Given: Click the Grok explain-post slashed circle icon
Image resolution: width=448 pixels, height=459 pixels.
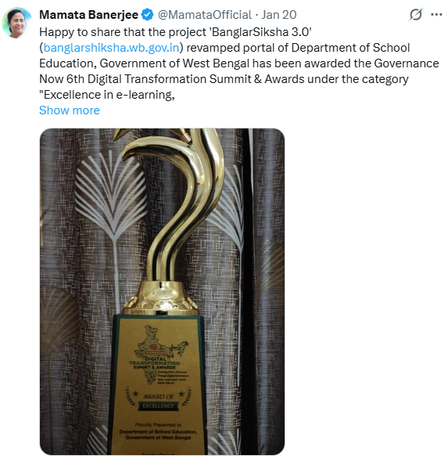Looking at the screenshot, I should pos(415,14).
